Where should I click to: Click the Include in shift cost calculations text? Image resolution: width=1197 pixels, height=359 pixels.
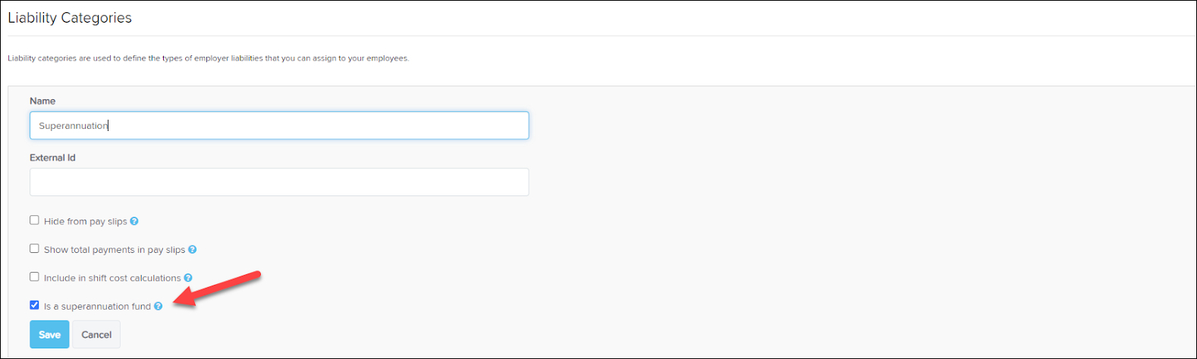112,278
